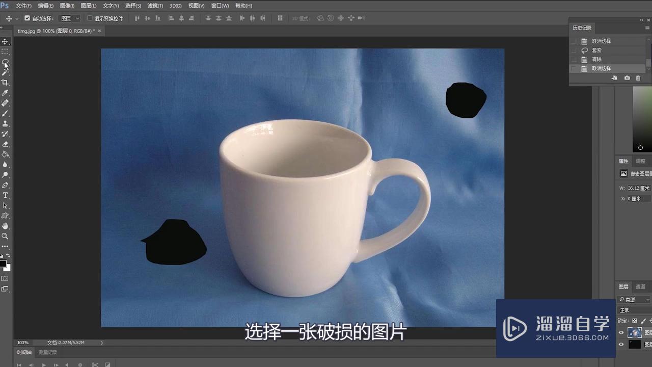The image size is (652, 367).
Task: Play the timeline animation
Action: pyautogui.click(x=44, y=364)
